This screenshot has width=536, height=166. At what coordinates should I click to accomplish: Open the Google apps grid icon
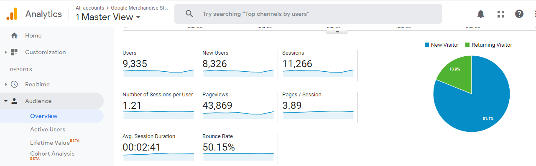(501, 14)
